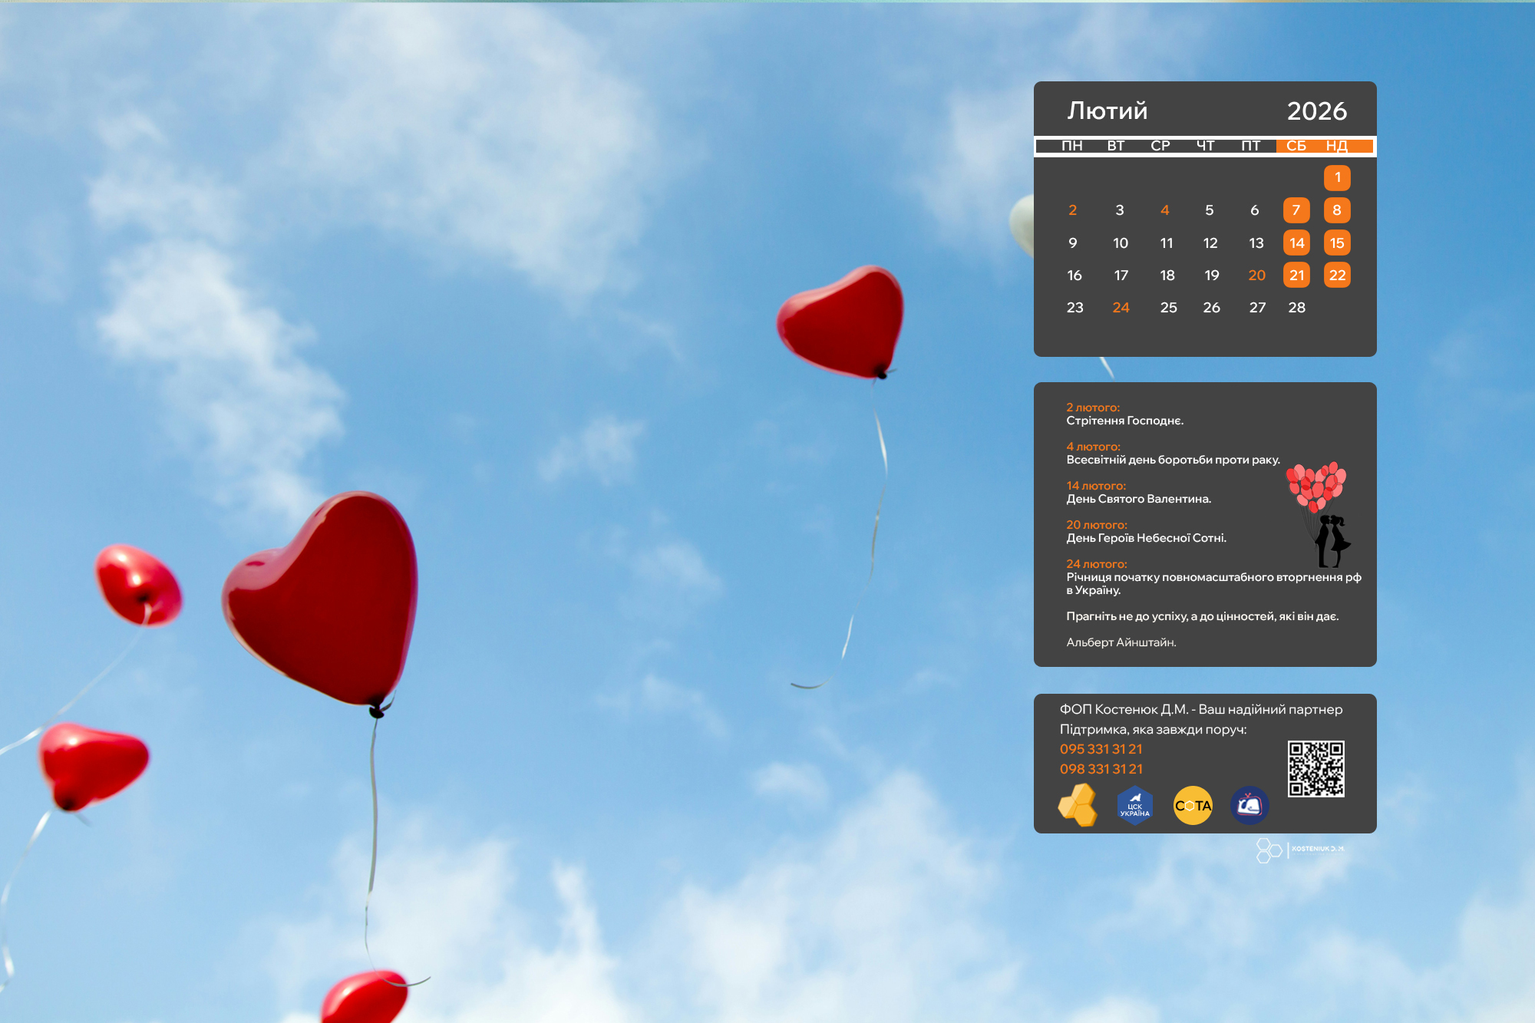Image resolution: width=1535 pixels, height=1023 pixels.
Task: Click the blue whale TV icon
Action: [x=1249, y=806]
